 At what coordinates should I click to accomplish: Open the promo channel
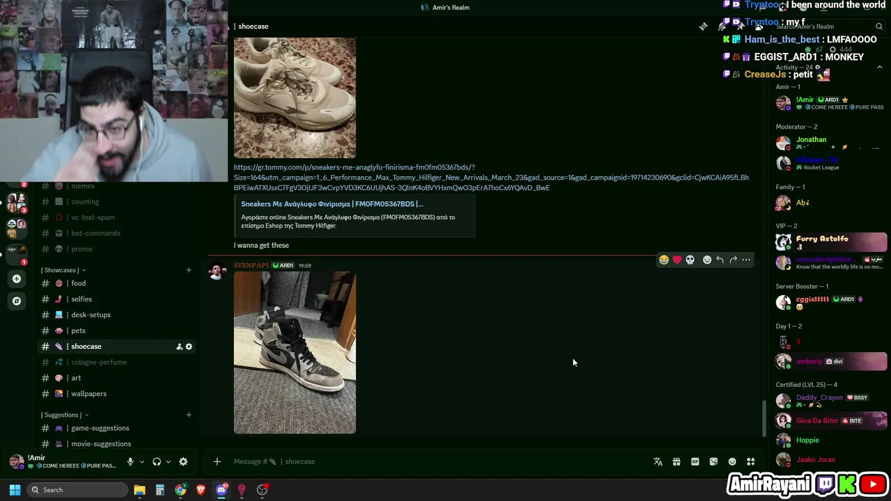tap(117, 249)
